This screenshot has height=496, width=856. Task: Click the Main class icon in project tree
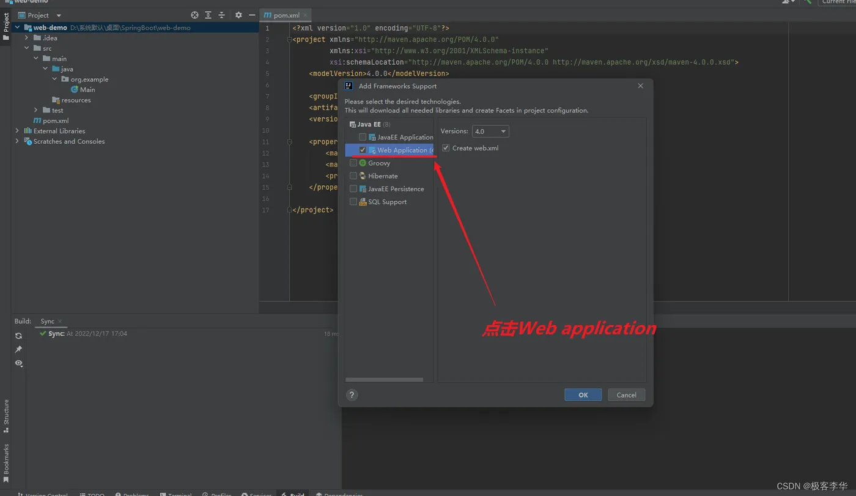pos(75,89)
